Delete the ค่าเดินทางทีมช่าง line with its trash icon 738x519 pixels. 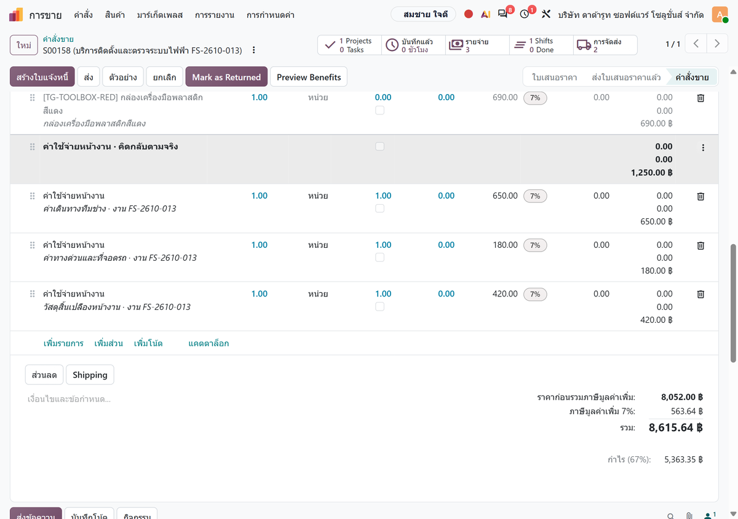coord(700,196)
